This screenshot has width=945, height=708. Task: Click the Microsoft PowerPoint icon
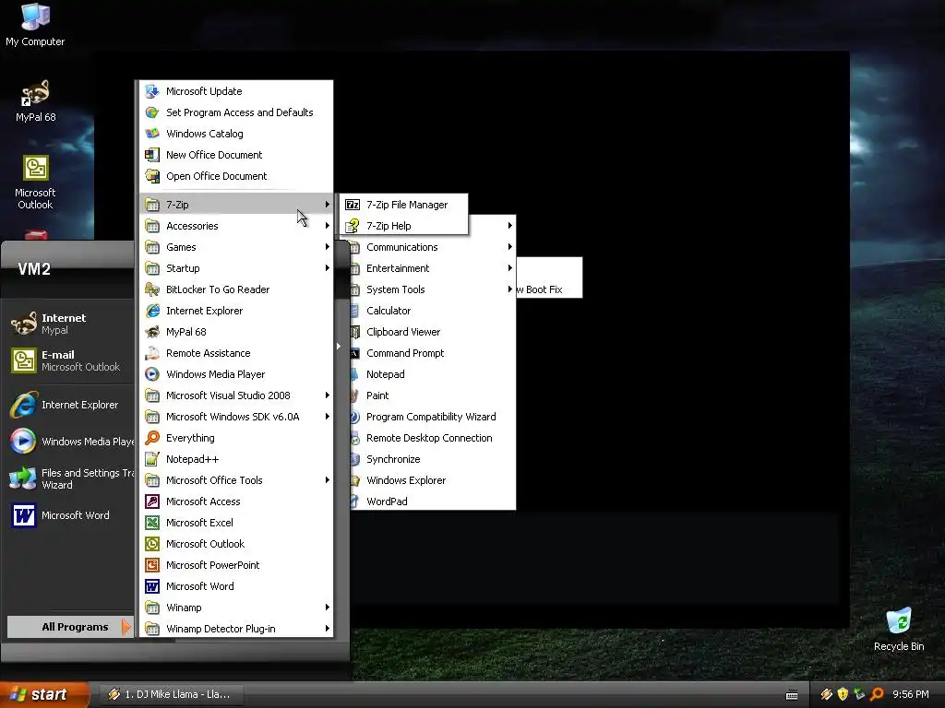click(x=152, y=565)
